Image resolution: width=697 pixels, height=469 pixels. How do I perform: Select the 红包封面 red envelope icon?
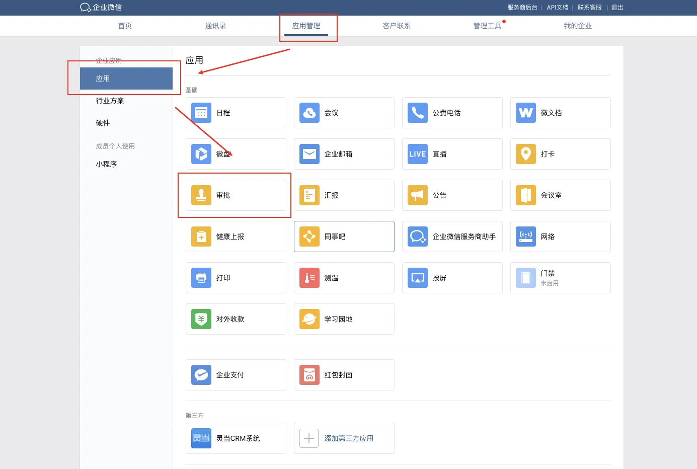pos(309,375)
